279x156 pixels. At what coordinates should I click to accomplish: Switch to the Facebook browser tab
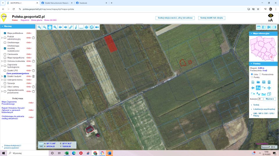click(90, 3)
